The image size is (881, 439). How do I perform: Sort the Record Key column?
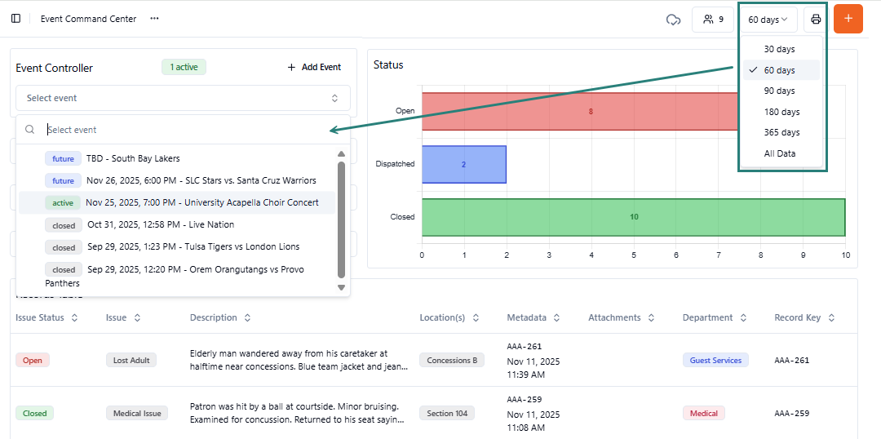(832, 318)
